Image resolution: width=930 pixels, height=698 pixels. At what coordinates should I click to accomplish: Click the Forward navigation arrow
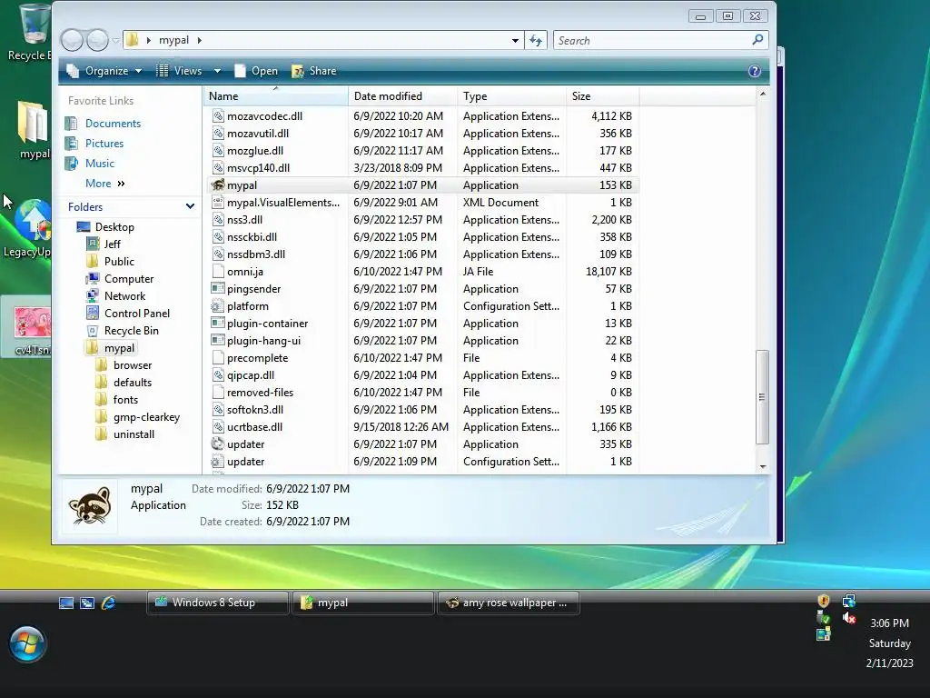pos(97,40)
